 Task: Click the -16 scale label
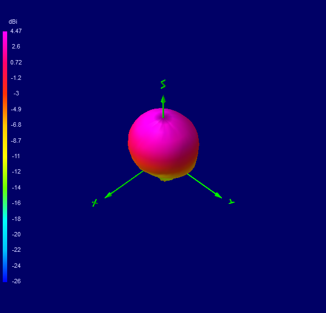point(16,203)
